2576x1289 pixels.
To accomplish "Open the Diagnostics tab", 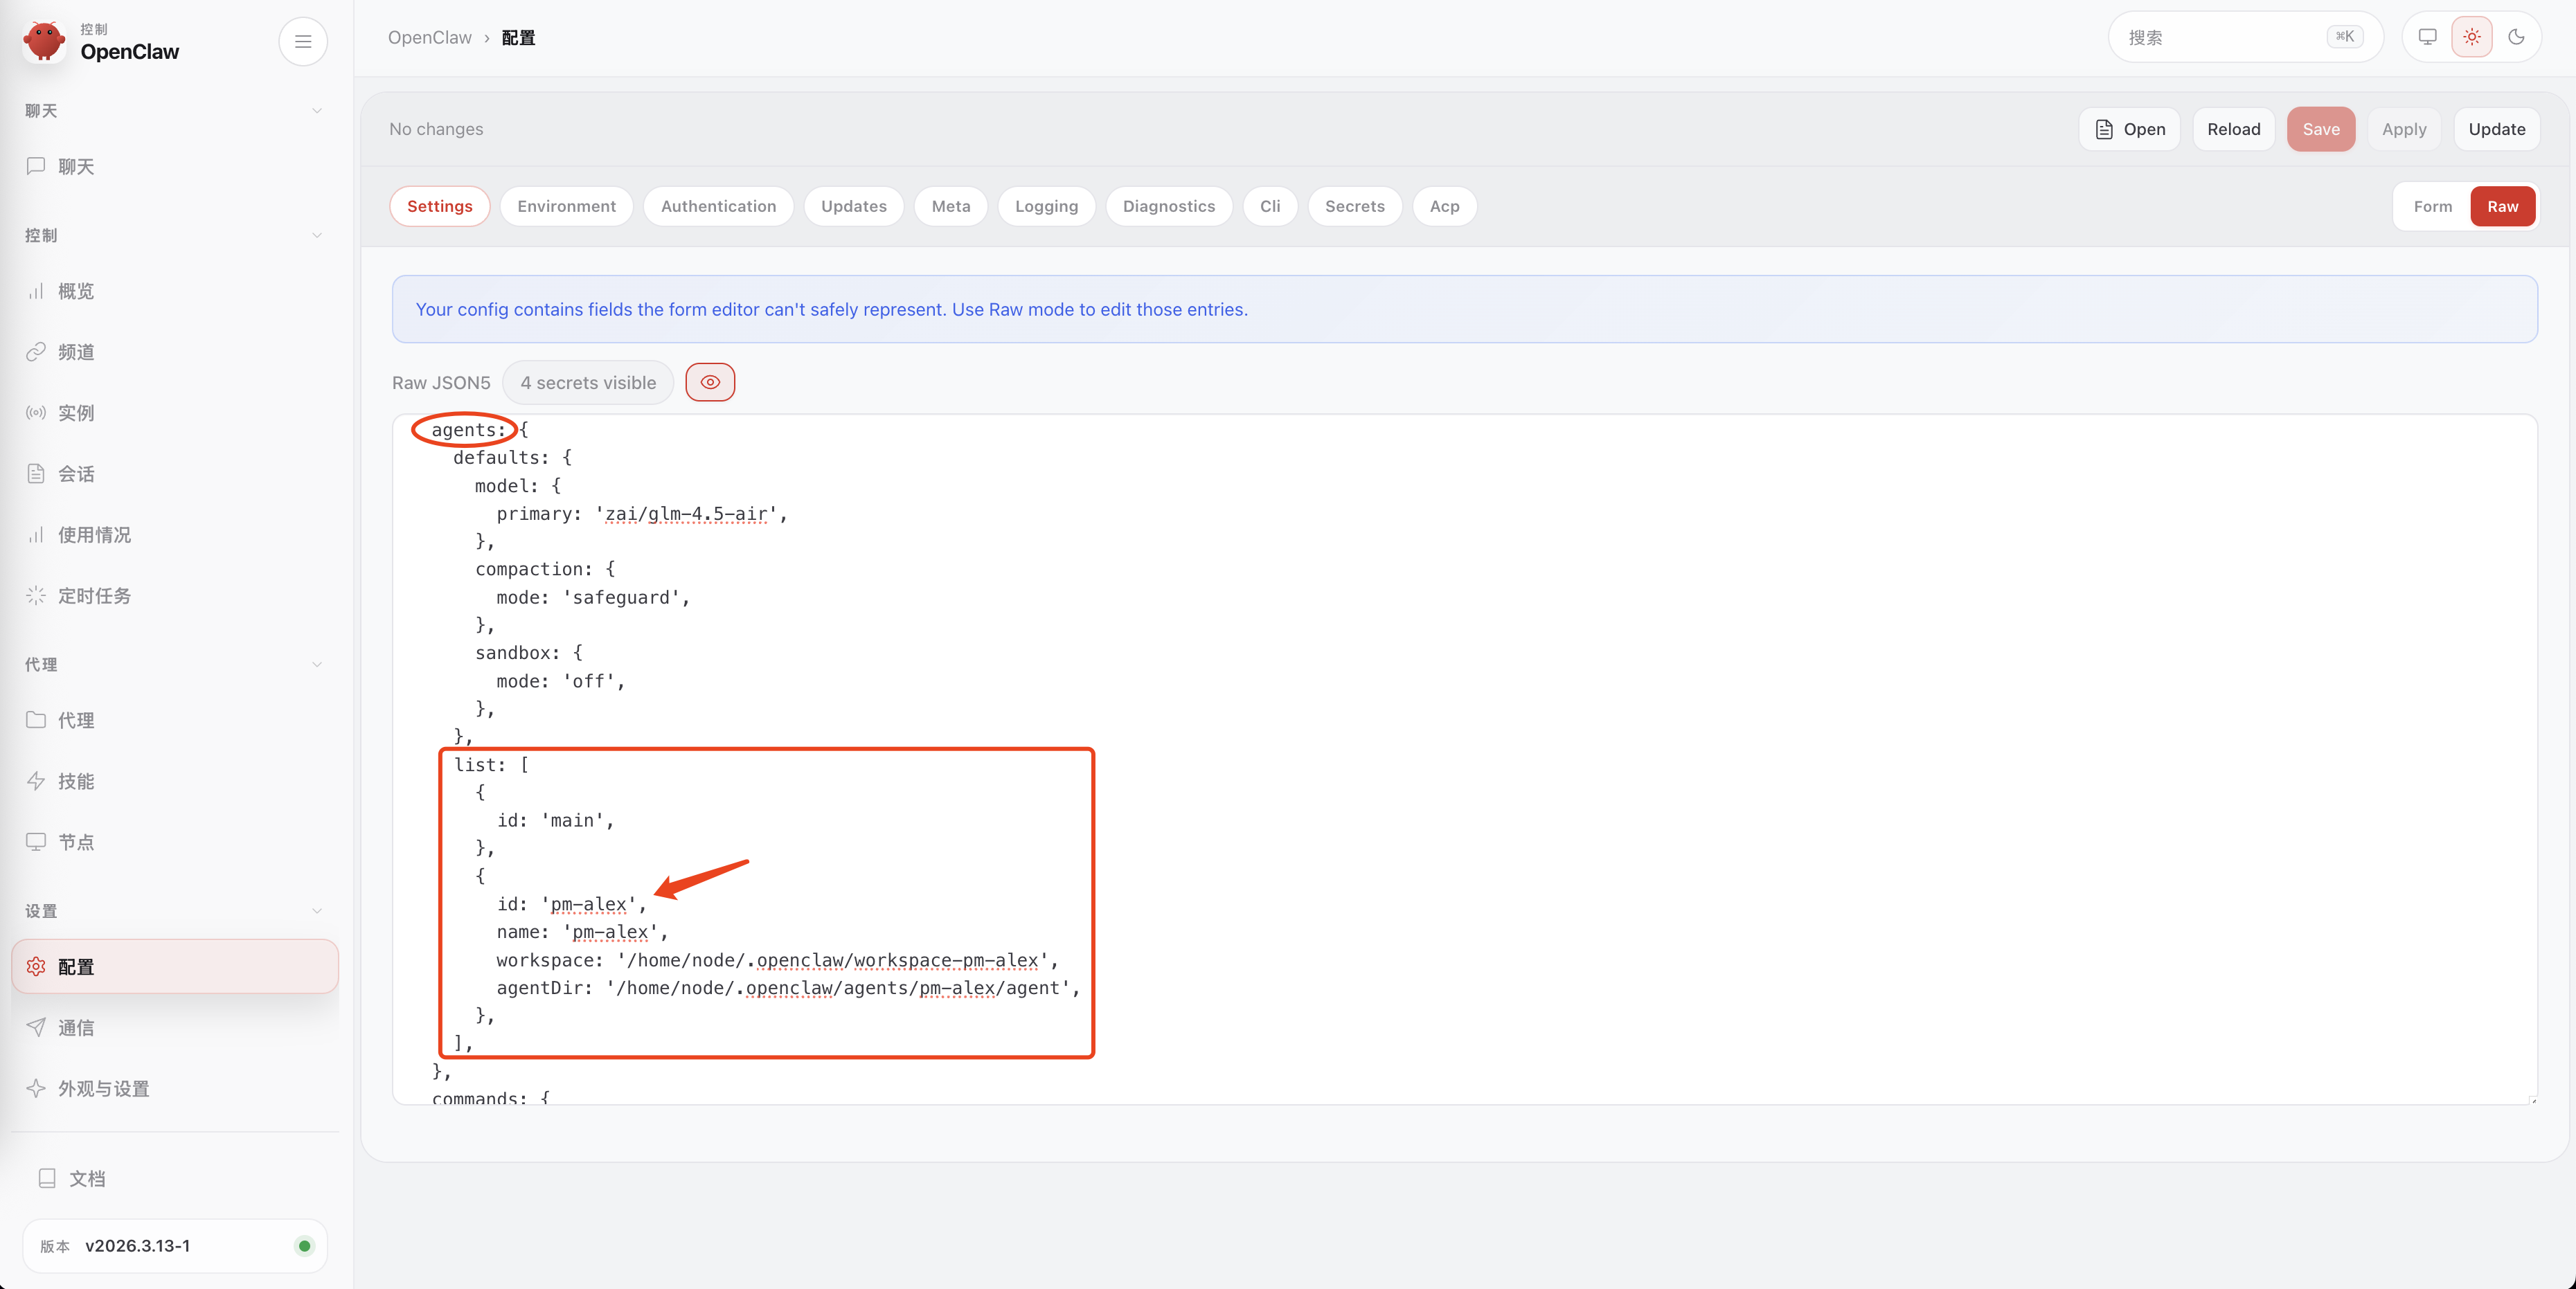I will point(1168,206).
